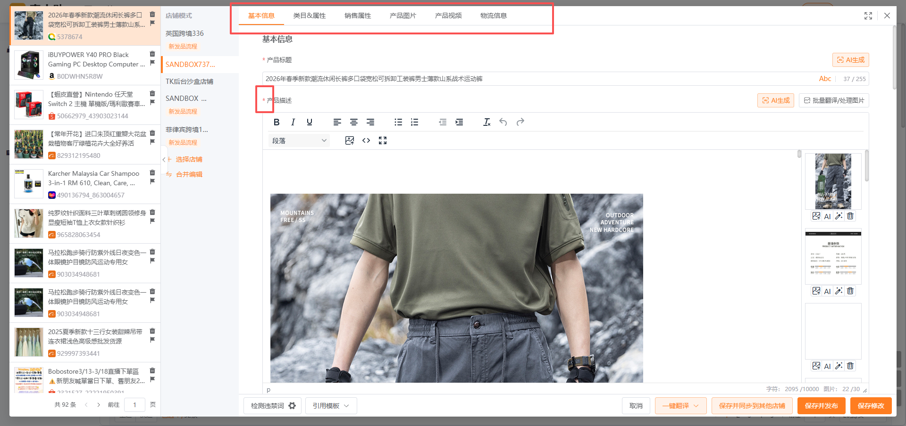Run AI on the blank third thumbnail

827,366
